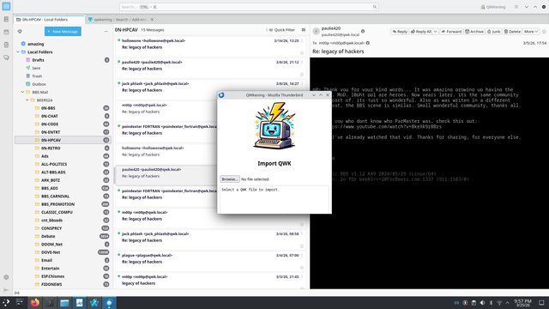Open Firefox from the taskbar
This screenshot has height=309, width=549.
point(34,303)
